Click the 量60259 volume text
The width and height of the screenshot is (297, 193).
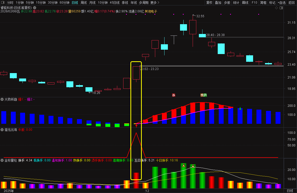coord(74,11)
